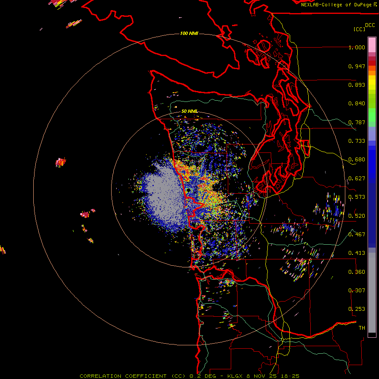This screenshot has height=379, width=379.
Task: Select the 0.253 legend value
Action: 357,309
